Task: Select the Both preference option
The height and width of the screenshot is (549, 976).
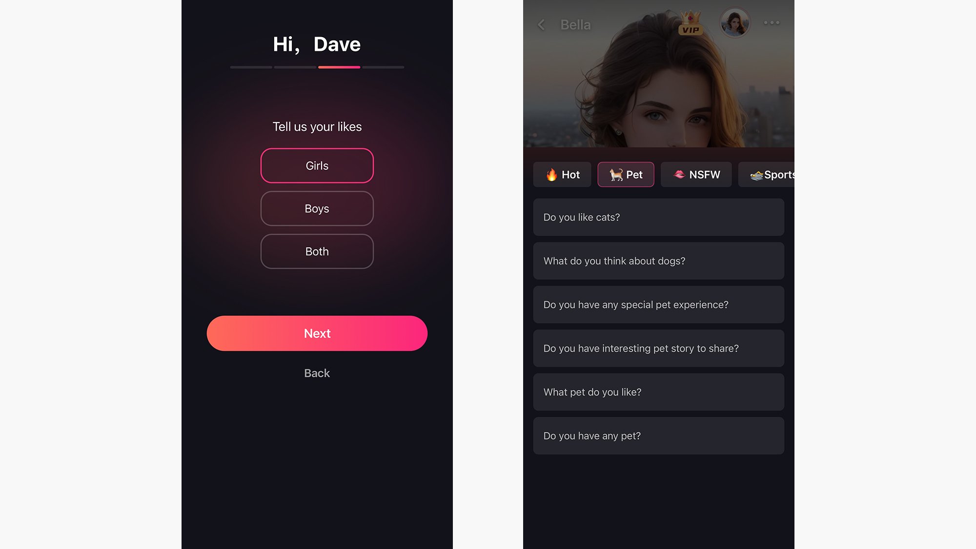Action: [x=316, y=251]
